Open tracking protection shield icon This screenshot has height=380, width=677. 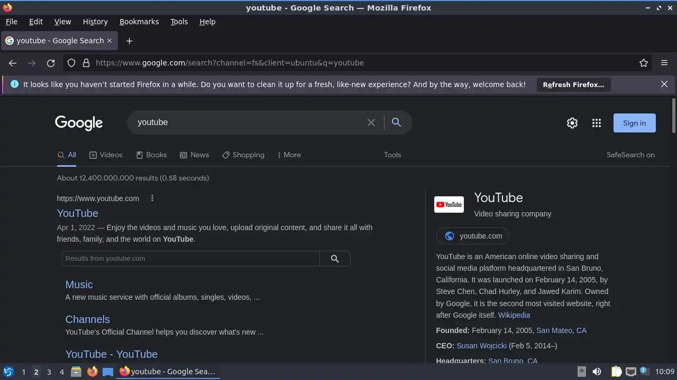(x=71, y=63)
